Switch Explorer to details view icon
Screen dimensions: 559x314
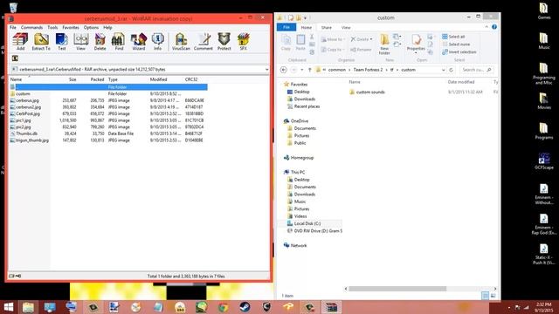[x=485, y=296]
